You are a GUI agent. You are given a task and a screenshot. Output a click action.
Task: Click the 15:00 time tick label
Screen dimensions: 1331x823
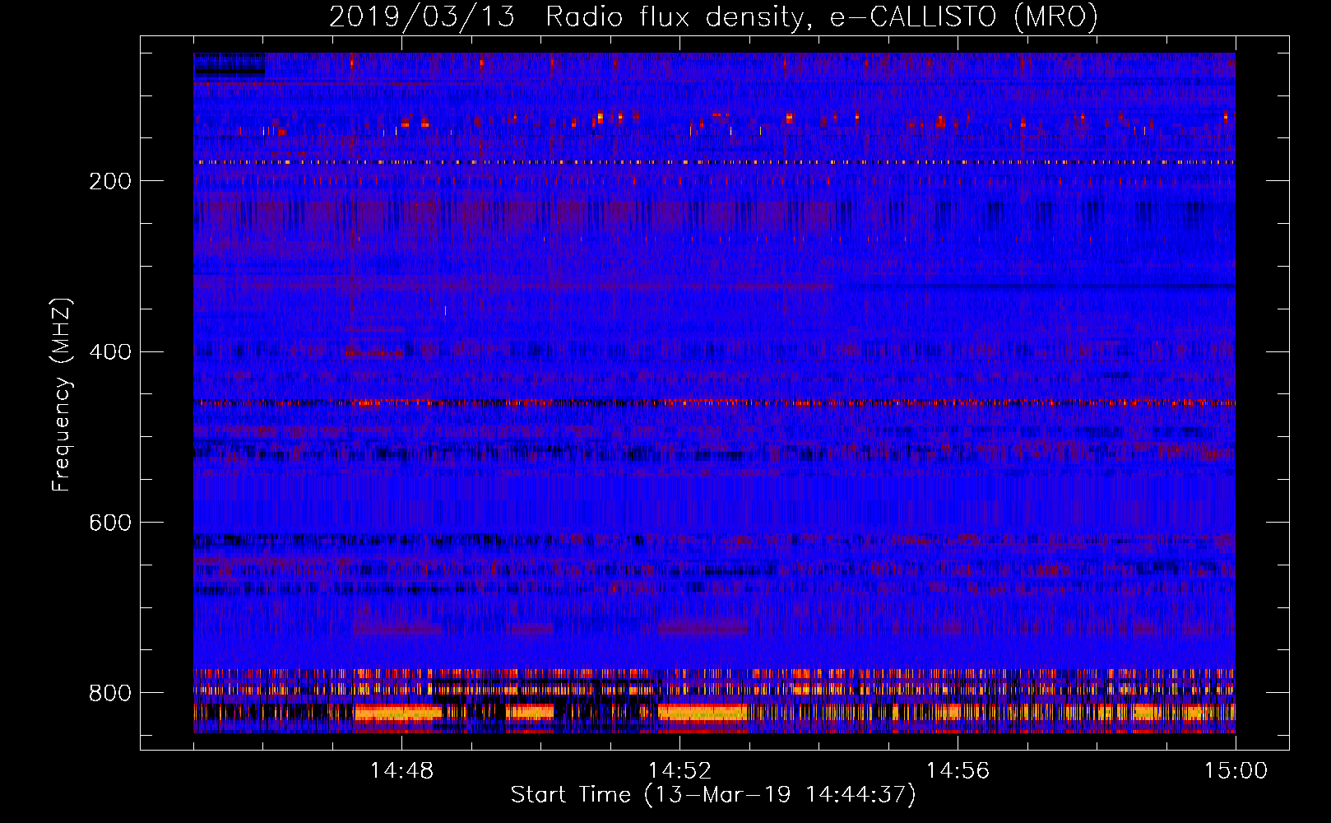point(1236,771)
